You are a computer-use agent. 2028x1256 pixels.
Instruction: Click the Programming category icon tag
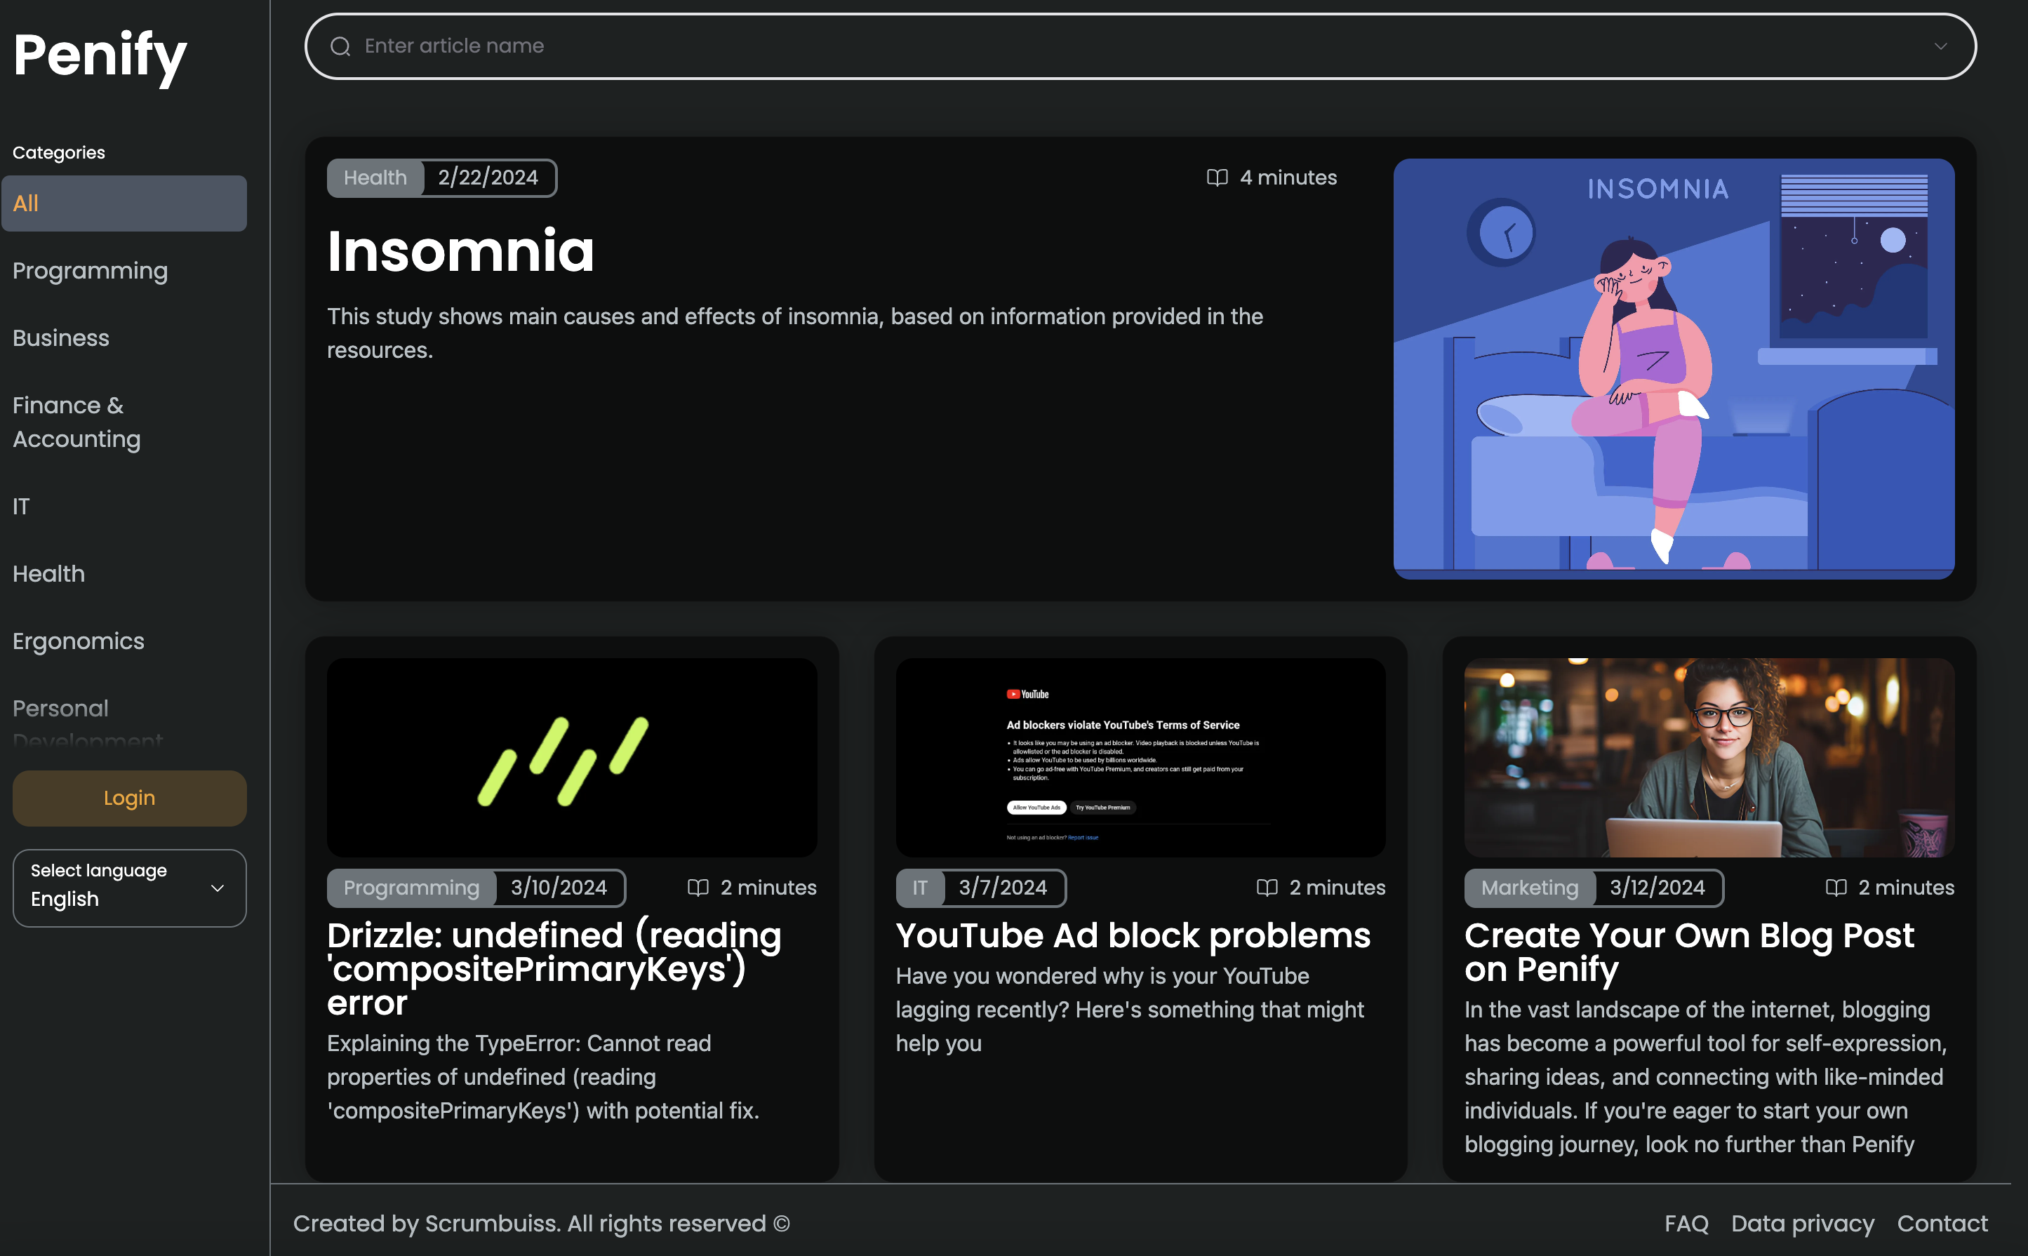pyautogui.click(x=411, y=888)
